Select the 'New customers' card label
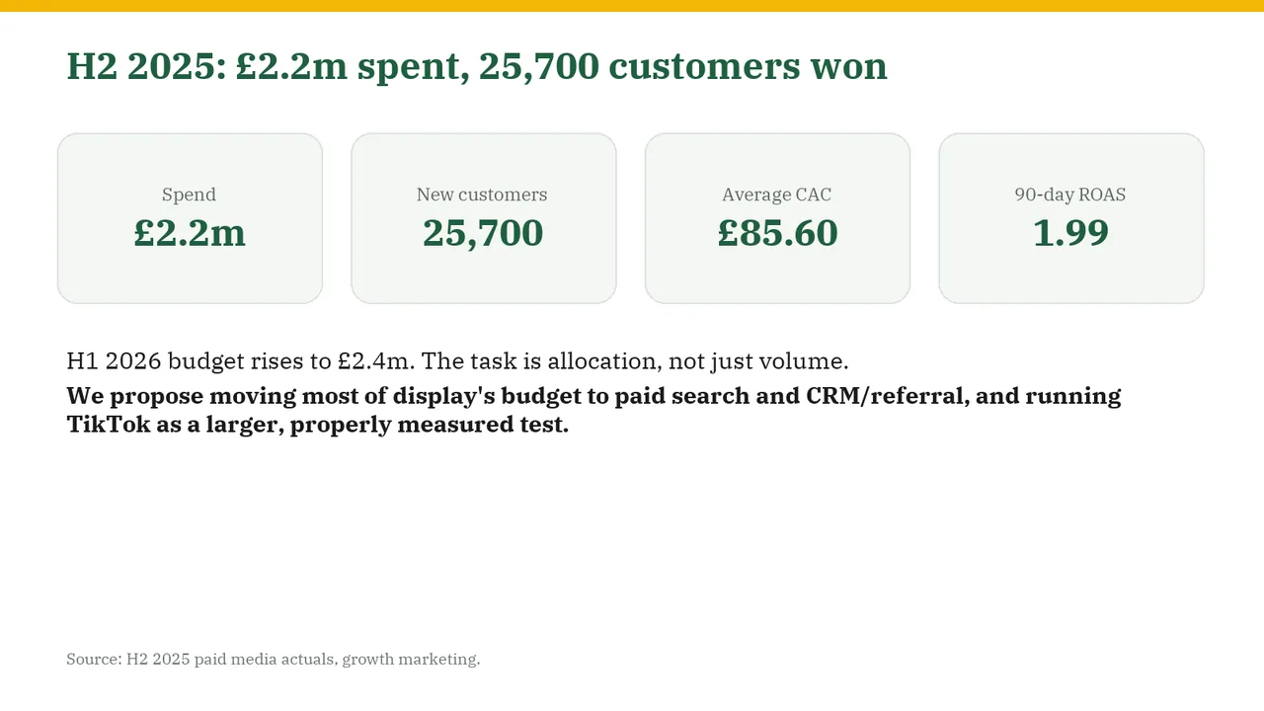Screen dimensions: 1264x711 point(482,195)
